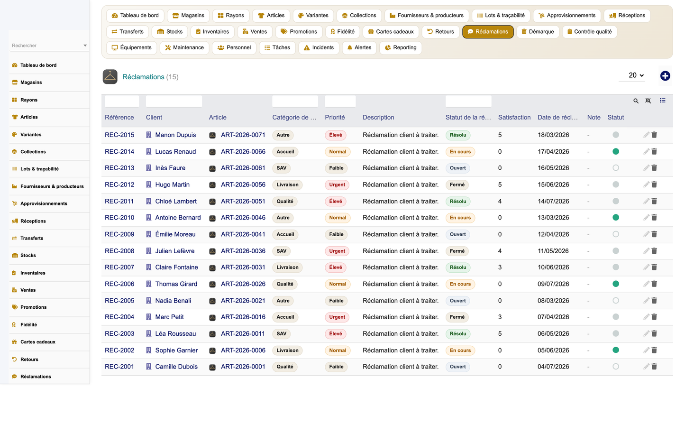Viewport: 685px width, 424px height.
Task: Open the 20 rows-per-page dropdown
Action: click(636, 75)
